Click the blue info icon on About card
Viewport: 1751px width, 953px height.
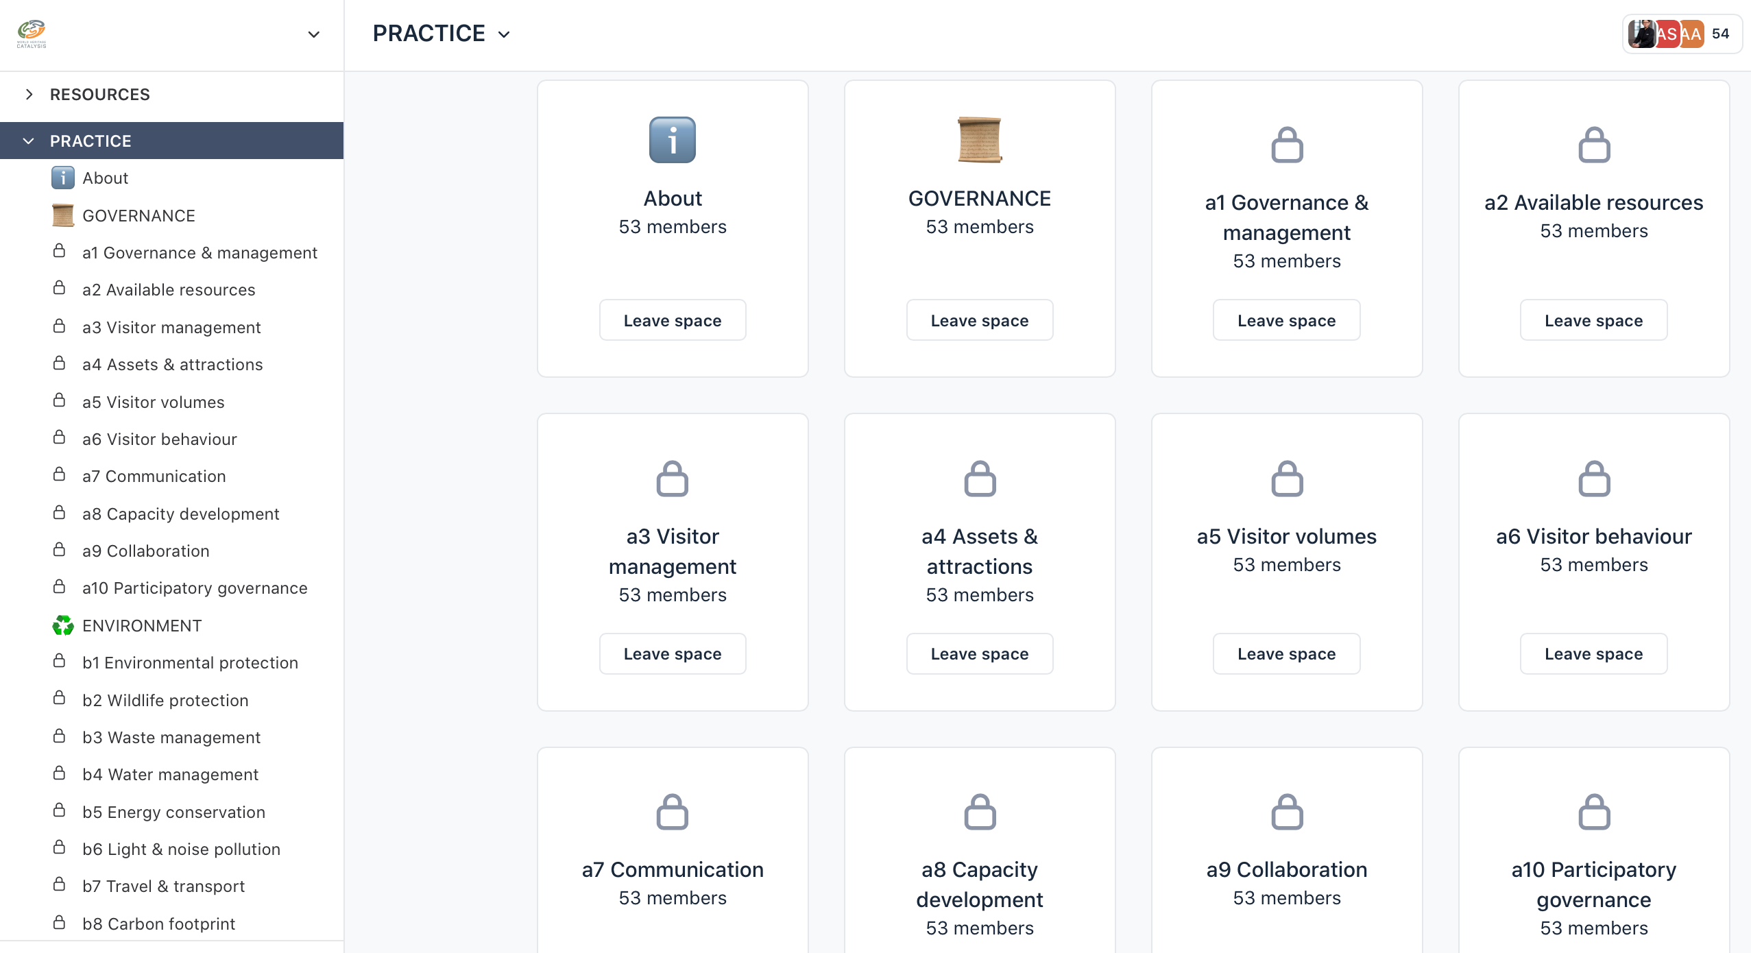[672, 140]
